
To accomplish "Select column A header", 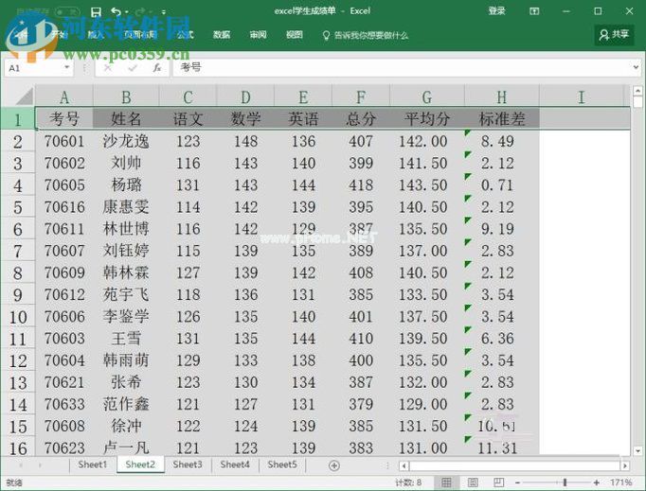I will click(64, 97).
